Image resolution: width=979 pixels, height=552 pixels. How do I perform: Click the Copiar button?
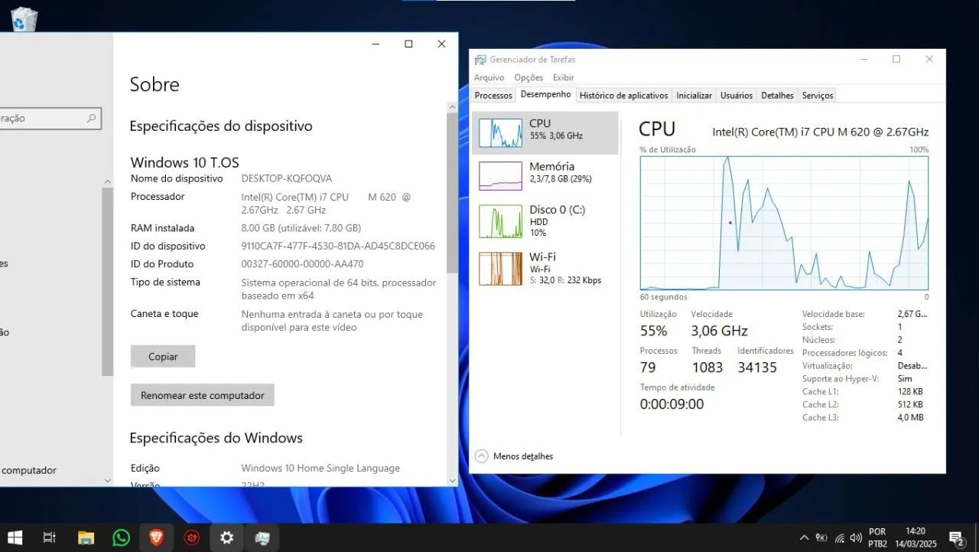163,356
